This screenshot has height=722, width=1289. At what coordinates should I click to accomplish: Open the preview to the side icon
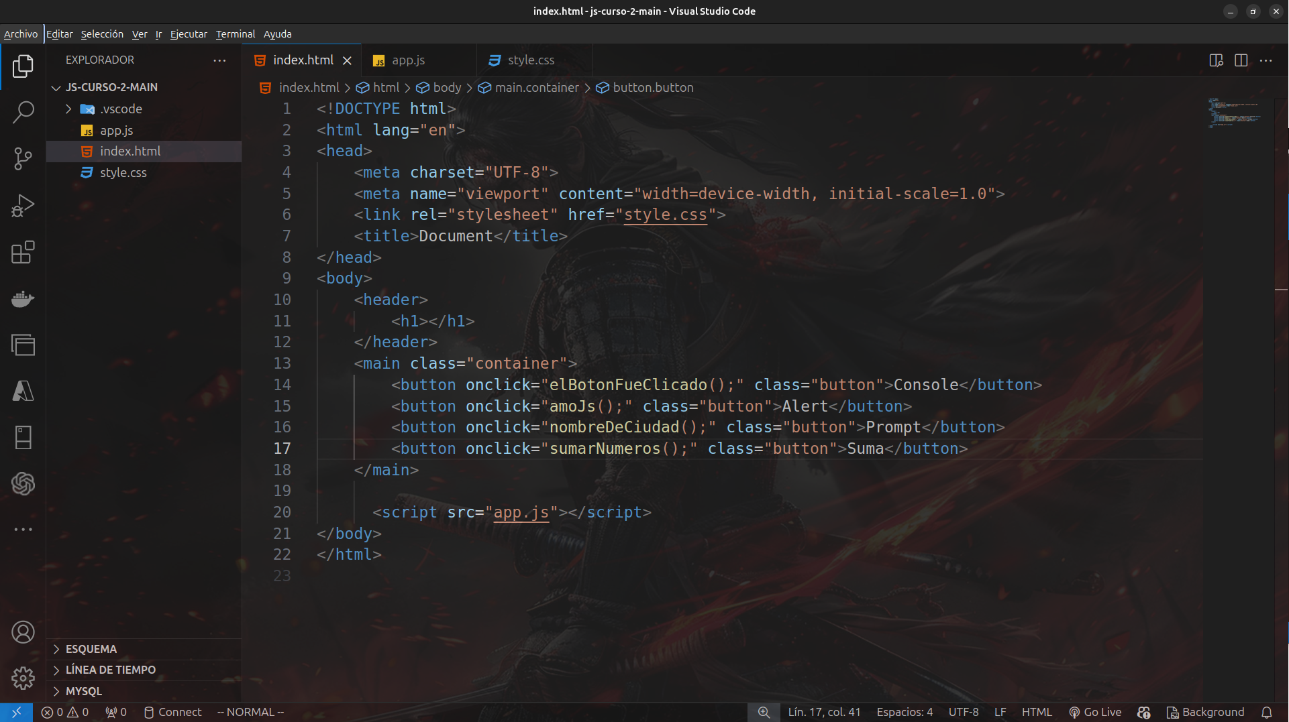coord(1217,60)
